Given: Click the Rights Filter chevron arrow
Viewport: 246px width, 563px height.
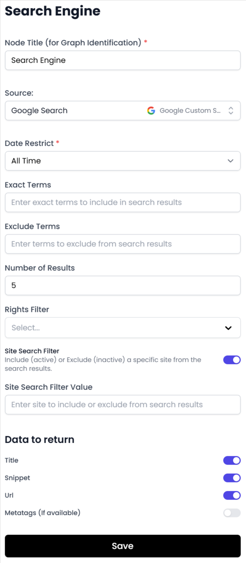Looking at the screenshot, I should click(x=228, y=328).
